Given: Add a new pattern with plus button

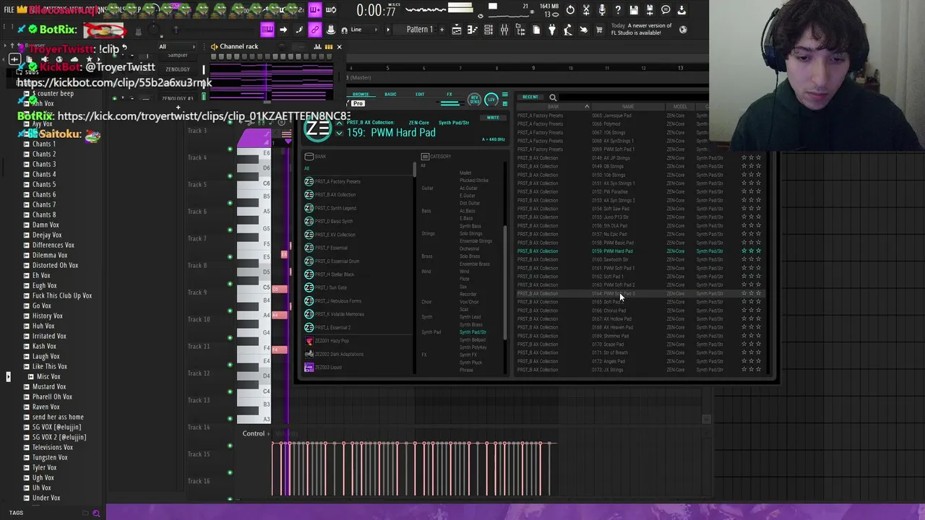Looking at the screenshot, I should [441, 30].
